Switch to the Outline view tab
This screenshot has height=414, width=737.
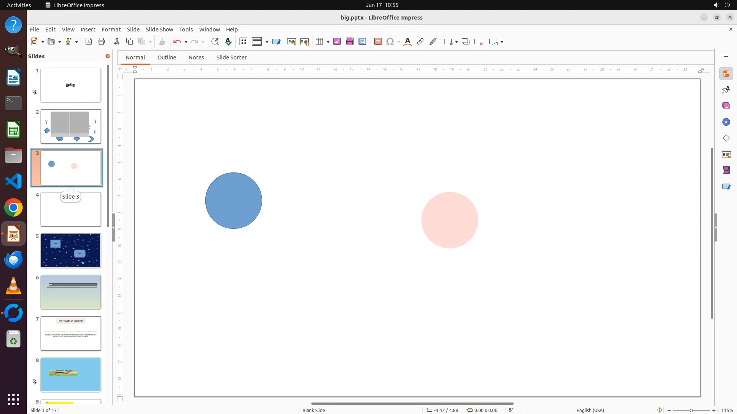click(167, 58)
